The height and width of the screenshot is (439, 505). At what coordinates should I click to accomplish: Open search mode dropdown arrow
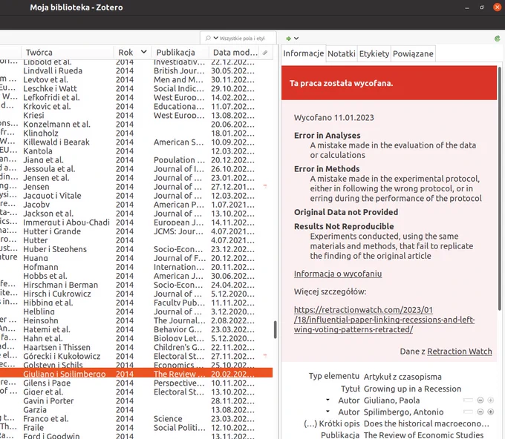[x=215, y=38]
